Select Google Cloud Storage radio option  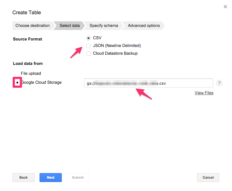click(17, 83)
